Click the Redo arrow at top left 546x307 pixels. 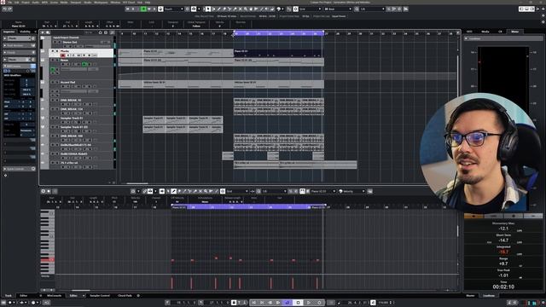tap(9, 9)
